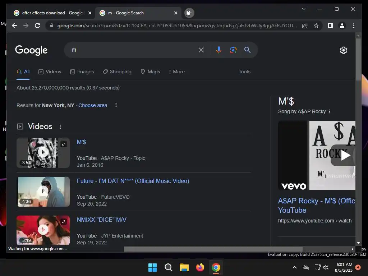This screenshot has height=276, width=368.
Task: Open the clock and date flyout
Action: tap(344, 267)
